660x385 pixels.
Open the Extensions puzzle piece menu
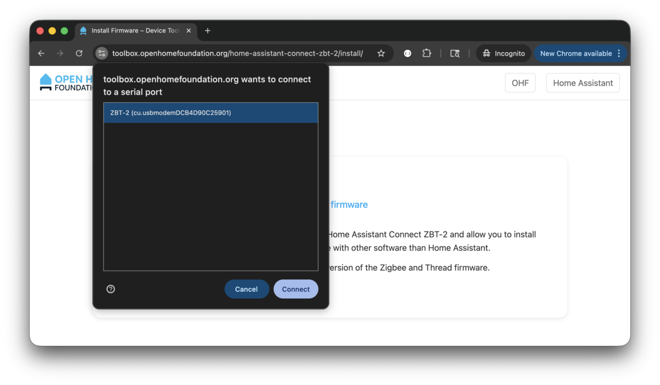tap(427, 53)
